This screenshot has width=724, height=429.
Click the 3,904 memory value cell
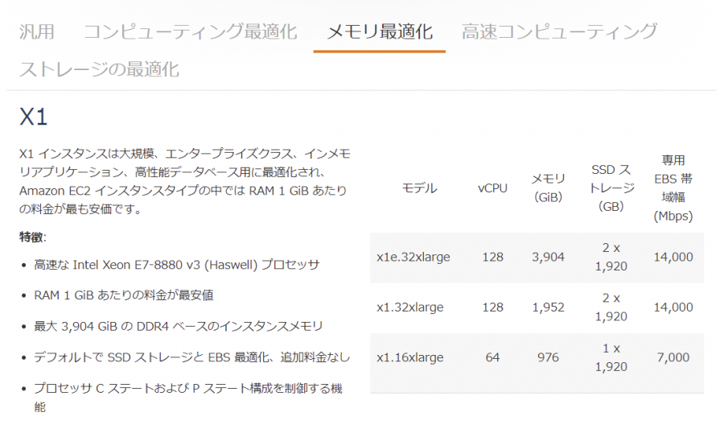548,258
